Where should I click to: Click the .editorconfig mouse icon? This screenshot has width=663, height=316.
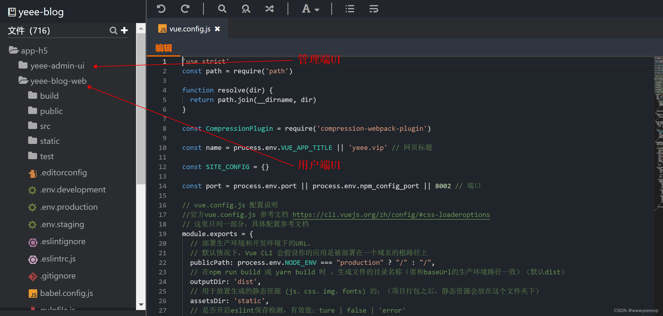(x=33, y=173)
